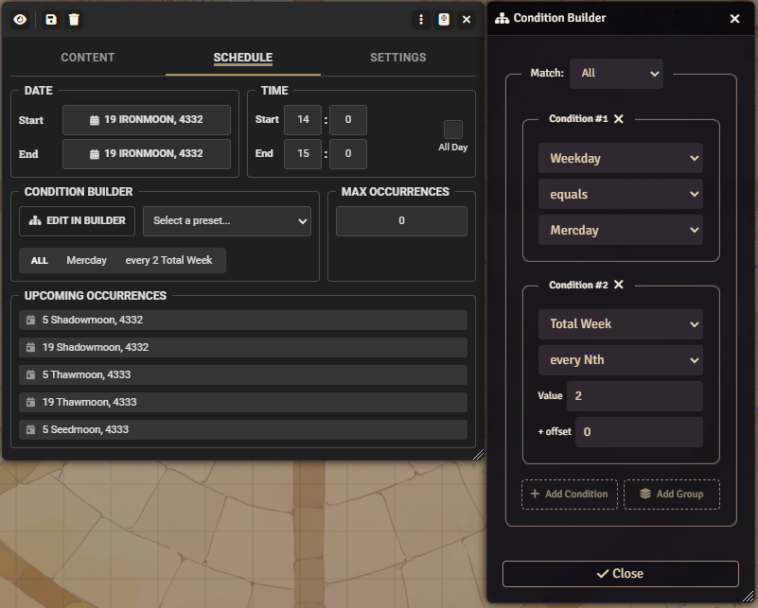The image size is (758, 608).
Task: Click the Add Group button
Action: click(672, 494)
